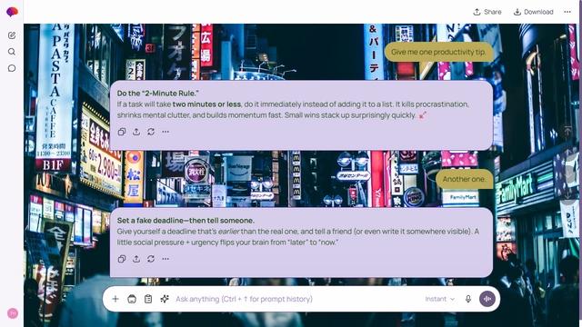Viewport: 582px width, 327px height.
Task: Click the plus attach icon in prompt bar
Action: coord(115,299)
